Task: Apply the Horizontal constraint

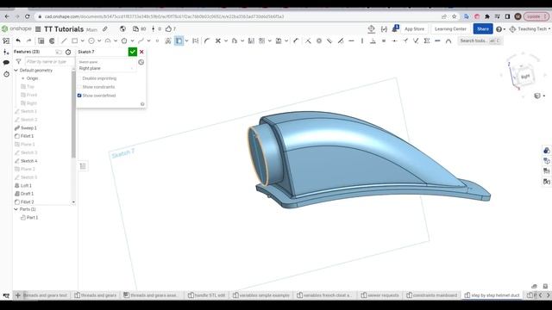Action: (x=351, y=40)
